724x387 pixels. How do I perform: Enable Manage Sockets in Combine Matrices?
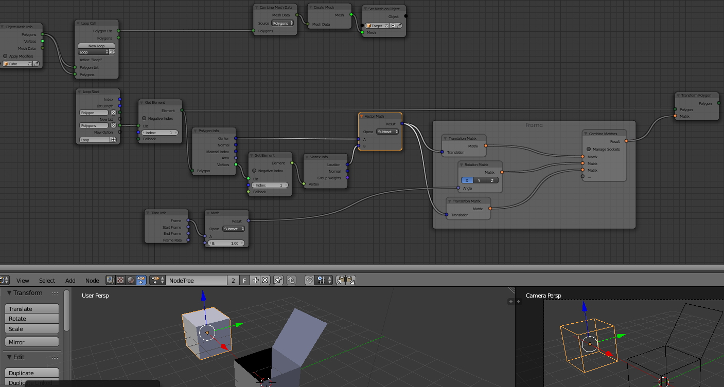pos(589,149)
